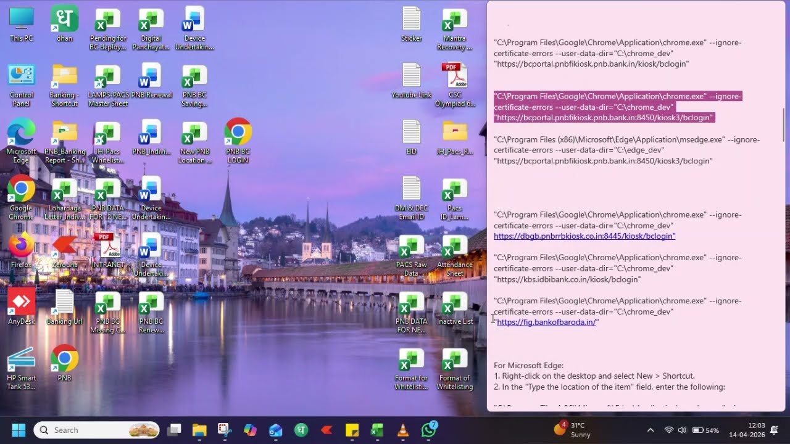Image resolution: width=790 pixels, height=444 pixels.
Task: Launch PNB Chrome shortcut on desktop
Action: click(x=64, y=364)
